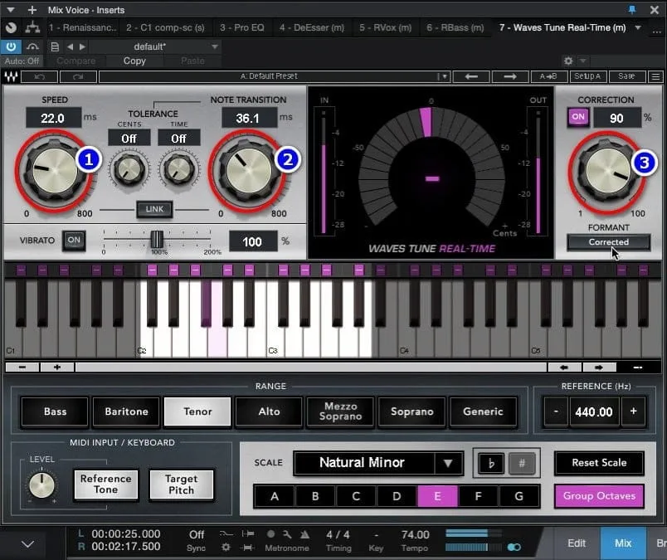Open the window menu down-arrow at top left
The height and width of the screenshot is (560, 667).
(x=11, y=9)
